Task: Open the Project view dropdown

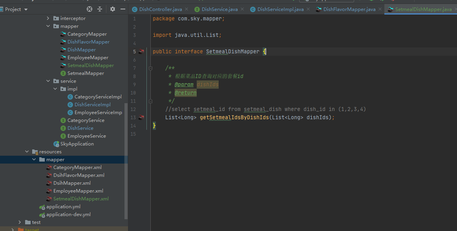Action: click(x=26, y=9)
